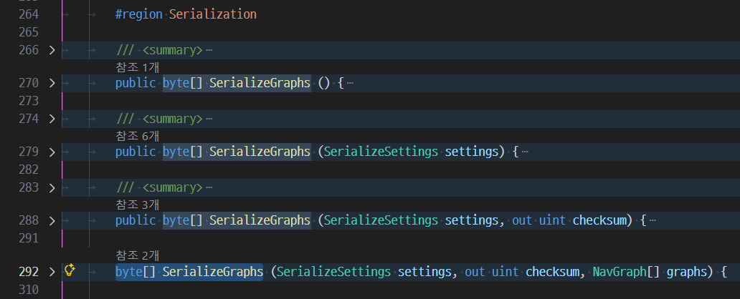The width and height of the screenshot is (740, 299).
Task: Open the '참조 2개' references CodeLens
Action: point(137,255)
